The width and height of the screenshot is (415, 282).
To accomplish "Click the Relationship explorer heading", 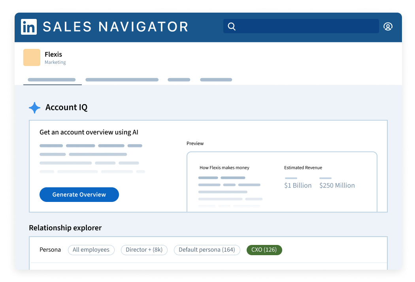I will (65, 228).
